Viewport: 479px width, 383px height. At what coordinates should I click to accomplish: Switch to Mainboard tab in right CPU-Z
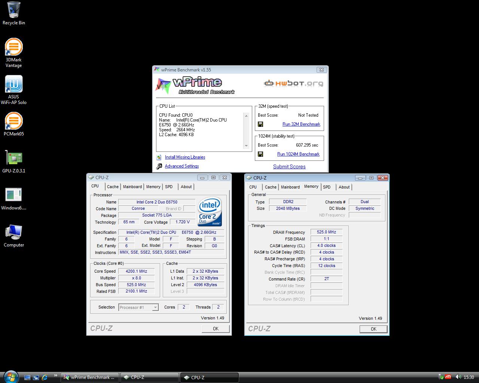290,187
